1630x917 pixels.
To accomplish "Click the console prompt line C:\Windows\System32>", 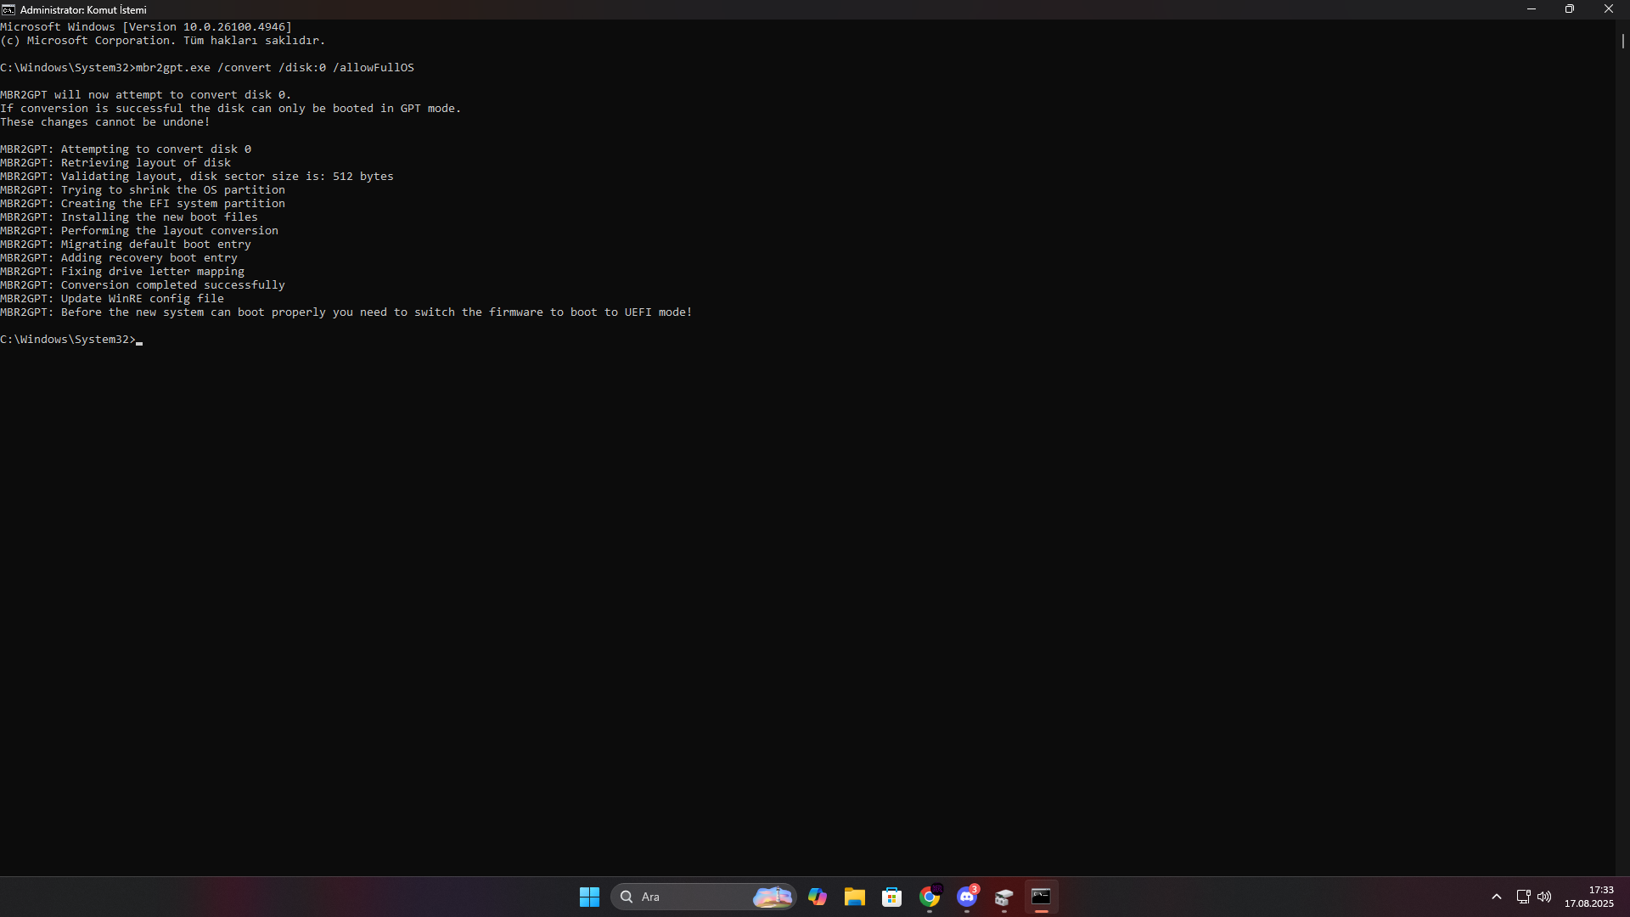I will 68,340.
